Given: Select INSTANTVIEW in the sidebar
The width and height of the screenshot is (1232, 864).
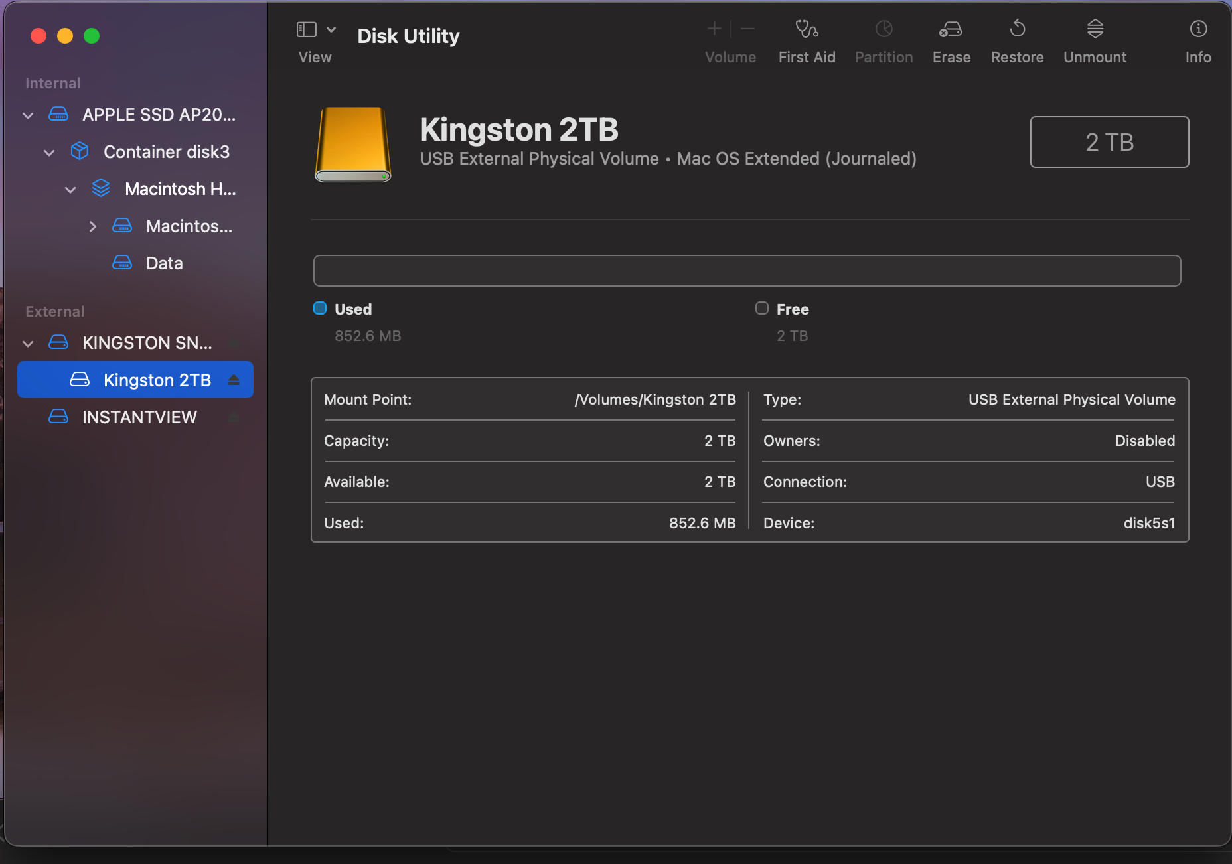Looking at the screenshot, I should pos(135,417).
